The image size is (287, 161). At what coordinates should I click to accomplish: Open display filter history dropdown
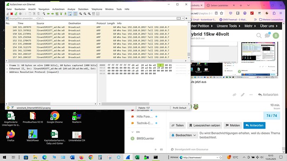[183, 18]
